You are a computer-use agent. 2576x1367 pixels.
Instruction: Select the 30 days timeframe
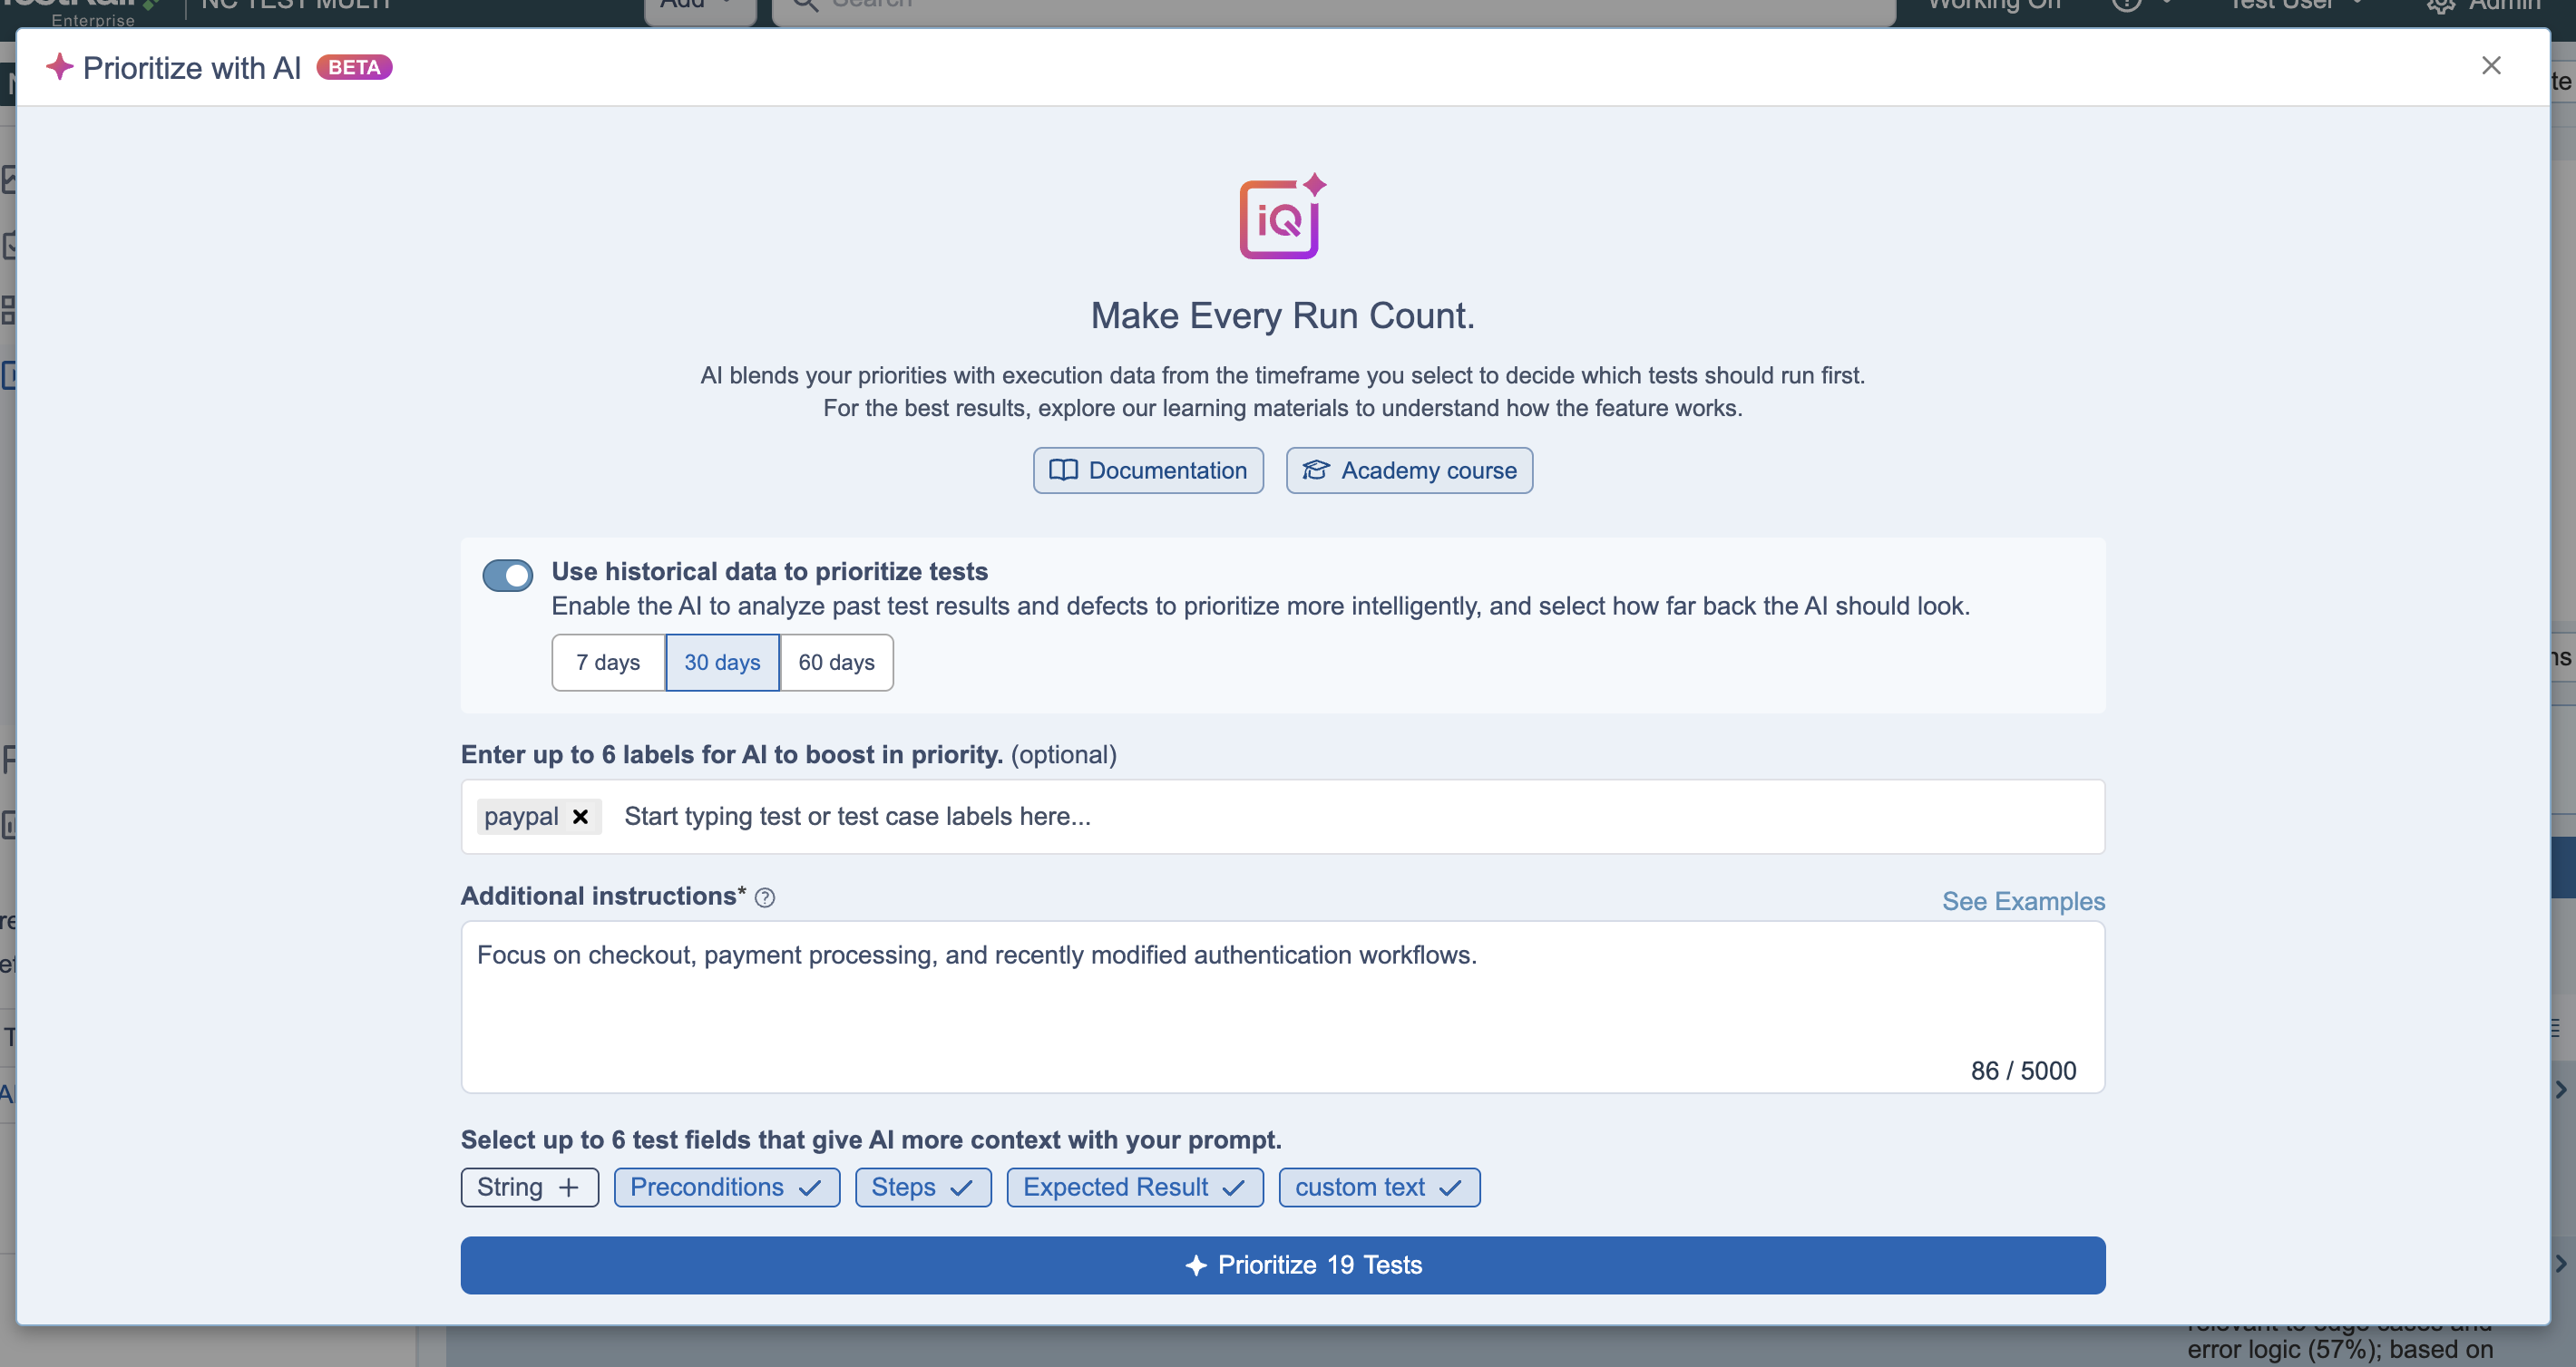coord(722,663)
